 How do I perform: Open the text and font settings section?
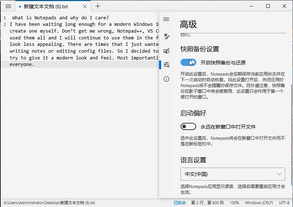pos(166,36)
